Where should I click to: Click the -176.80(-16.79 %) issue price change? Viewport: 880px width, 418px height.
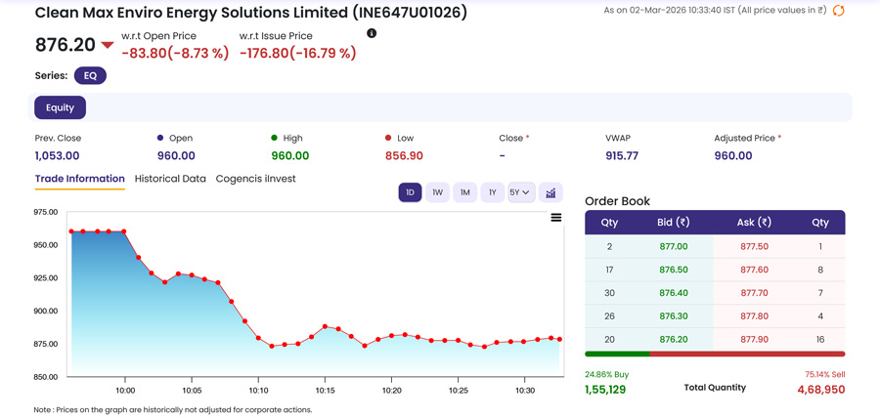click(298, 54)
